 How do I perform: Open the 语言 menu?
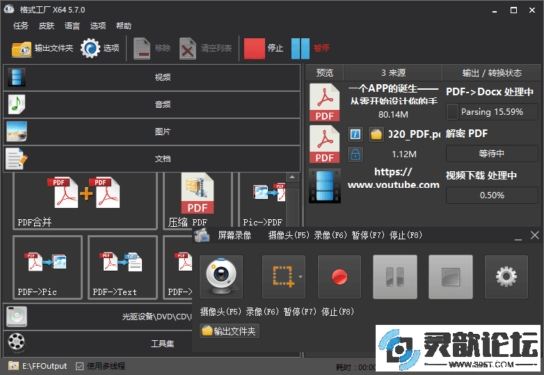(72, 26)
